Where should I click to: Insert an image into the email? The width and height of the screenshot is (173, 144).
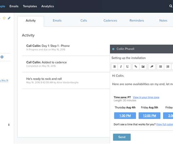pos(143,66)
